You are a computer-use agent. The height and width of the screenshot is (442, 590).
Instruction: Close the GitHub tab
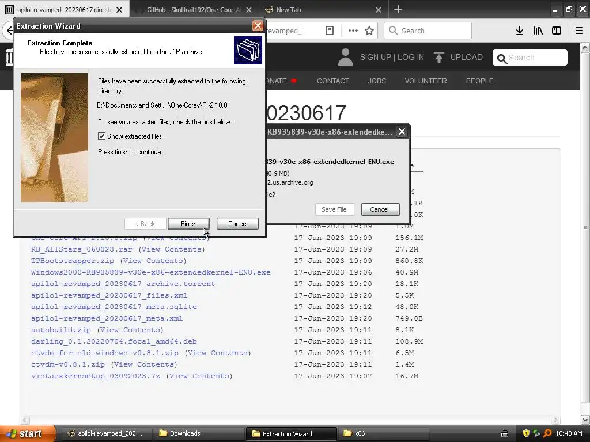point(249,10)
